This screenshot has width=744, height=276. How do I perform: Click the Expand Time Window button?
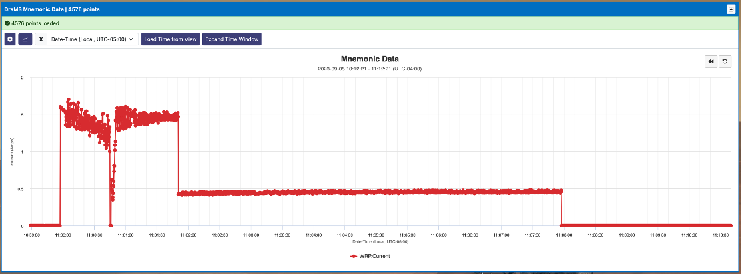pyautogui.click(x=232, y=39)
